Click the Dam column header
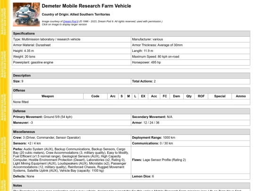Image resolution: width=255 pixels, height=191 pixels. [x=177, y=96]
